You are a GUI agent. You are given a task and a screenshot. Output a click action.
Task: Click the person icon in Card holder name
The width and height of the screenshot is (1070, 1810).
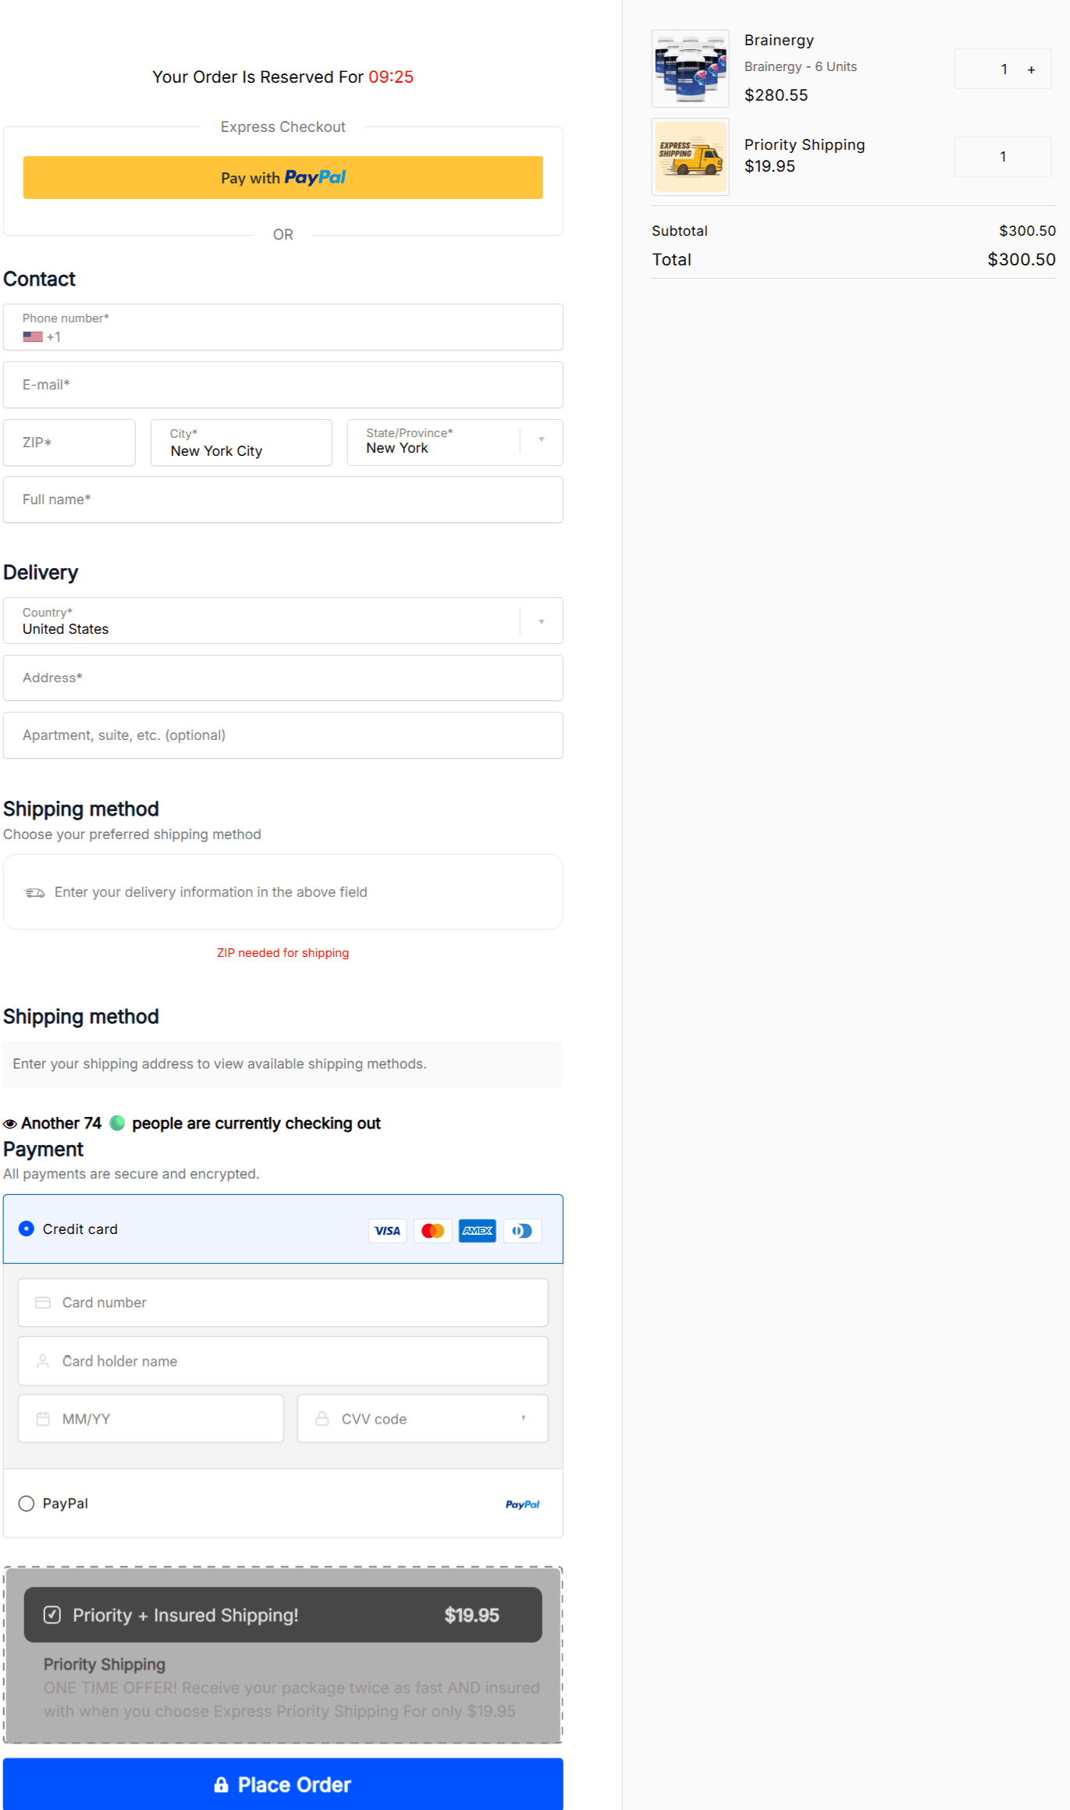pyautogui.click(x=43, y=1361)
